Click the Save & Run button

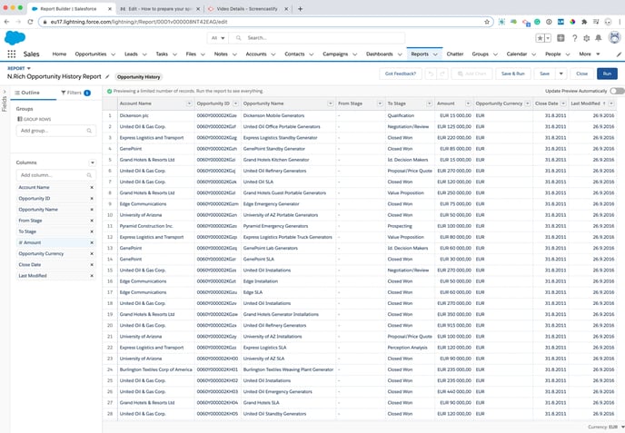tap(512, 74)
